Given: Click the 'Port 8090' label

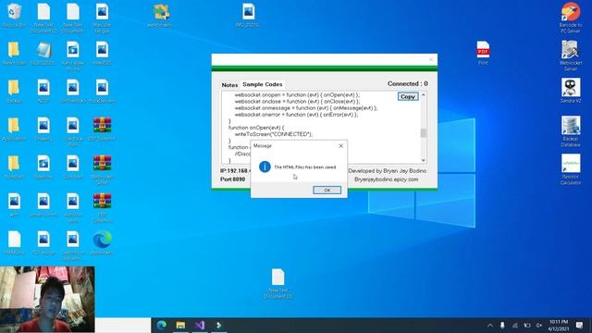Looking at the screenshot, I should 232,179.
